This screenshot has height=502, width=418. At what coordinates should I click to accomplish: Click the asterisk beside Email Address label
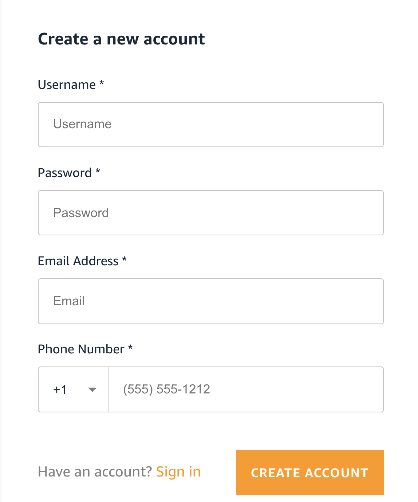pyautogui.click(x=124, y=260)
